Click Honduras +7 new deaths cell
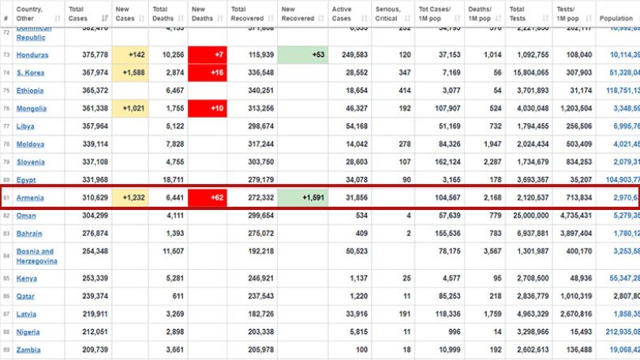Image resolution: width=640 pixels, height=360 pixels. point(208,54)
